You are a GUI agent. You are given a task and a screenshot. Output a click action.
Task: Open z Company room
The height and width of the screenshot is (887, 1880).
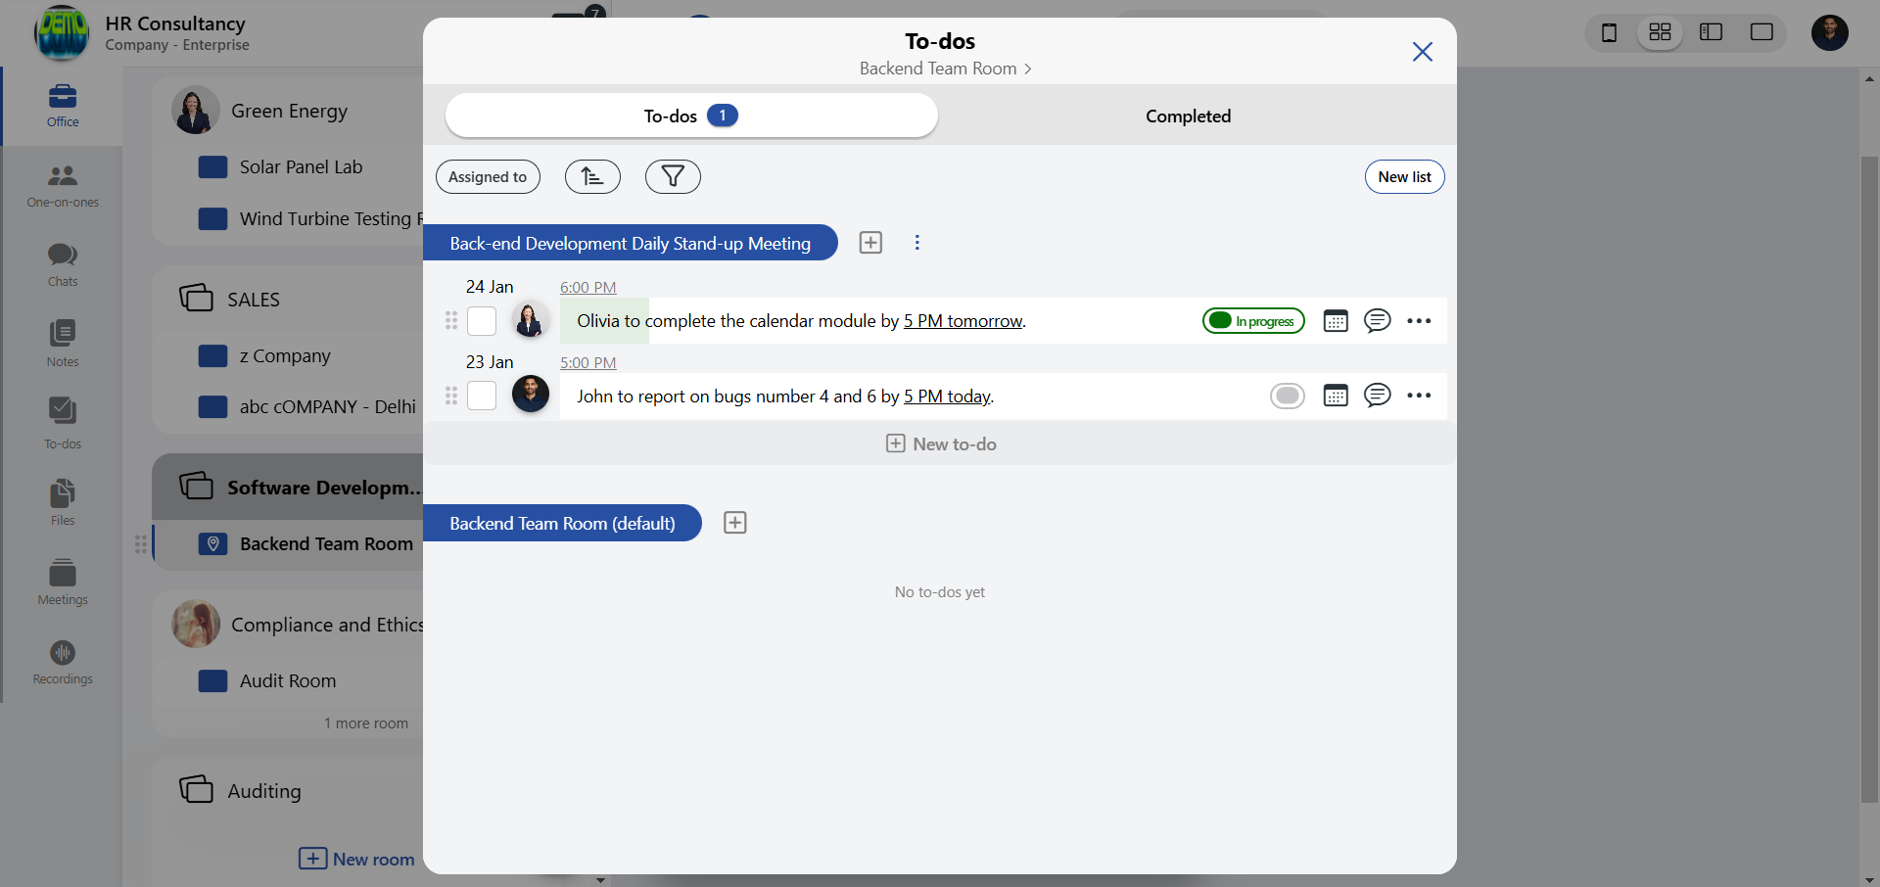pyautogui.click(x=284, y=355)
